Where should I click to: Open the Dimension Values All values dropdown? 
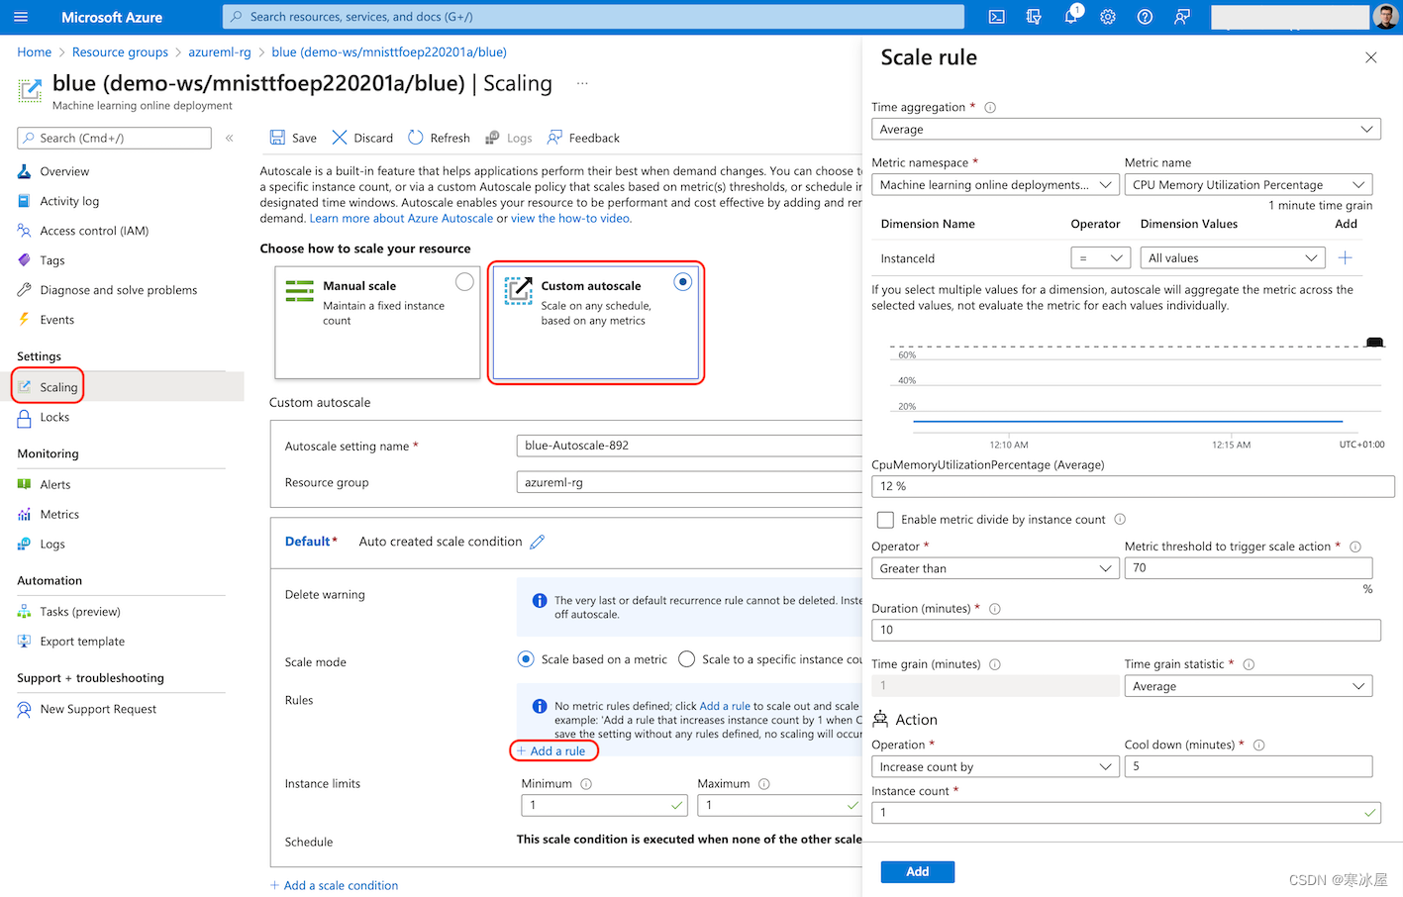tap(1233, 257)
